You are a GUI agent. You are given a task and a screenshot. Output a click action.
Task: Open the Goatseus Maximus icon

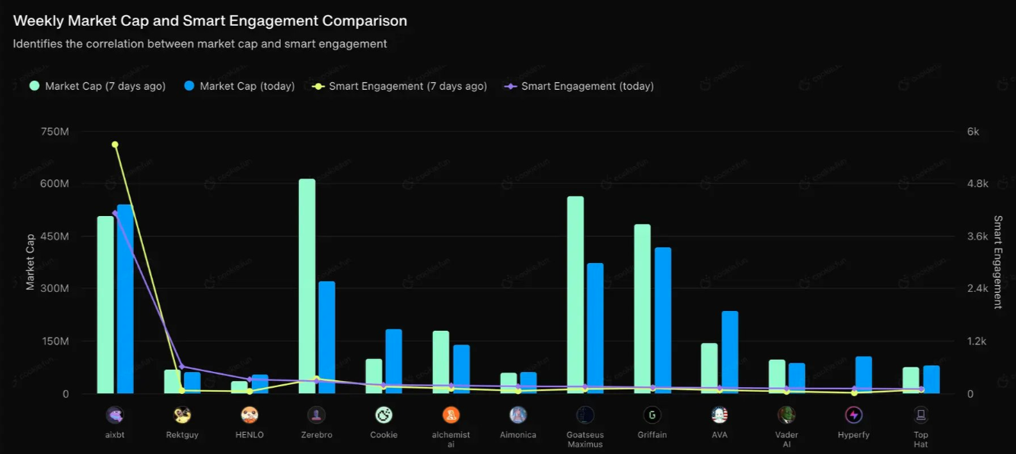585,415
